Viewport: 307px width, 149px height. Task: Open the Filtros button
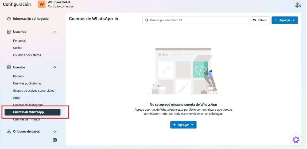(260, 20)
